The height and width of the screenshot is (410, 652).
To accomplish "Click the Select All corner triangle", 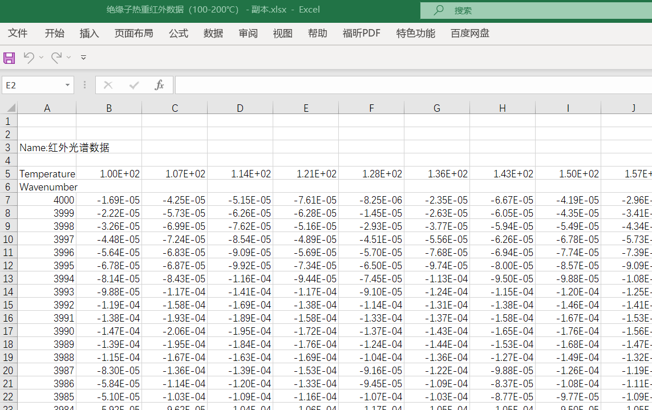I will tap(10, 108).
